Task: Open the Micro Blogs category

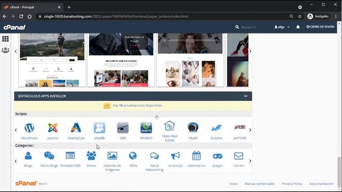Action: pyautogui.click(x=49, y=159)
